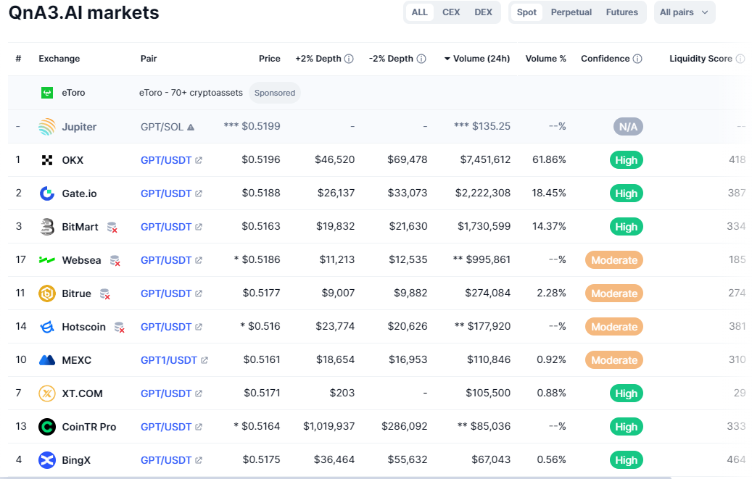The image size is (752, 479).
Task: Click the QnA3.AI markets heading
Action: coord(84,12)
